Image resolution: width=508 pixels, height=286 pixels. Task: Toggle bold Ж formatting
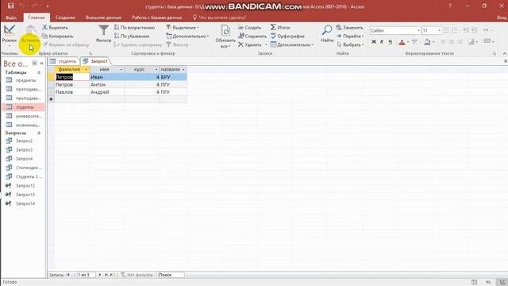(x=374, y=41)
